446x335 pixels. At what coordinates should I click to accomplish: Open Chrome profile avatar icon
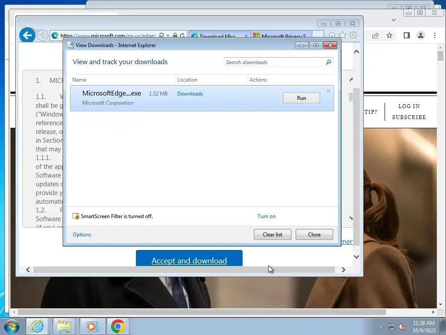coord(420,35)
